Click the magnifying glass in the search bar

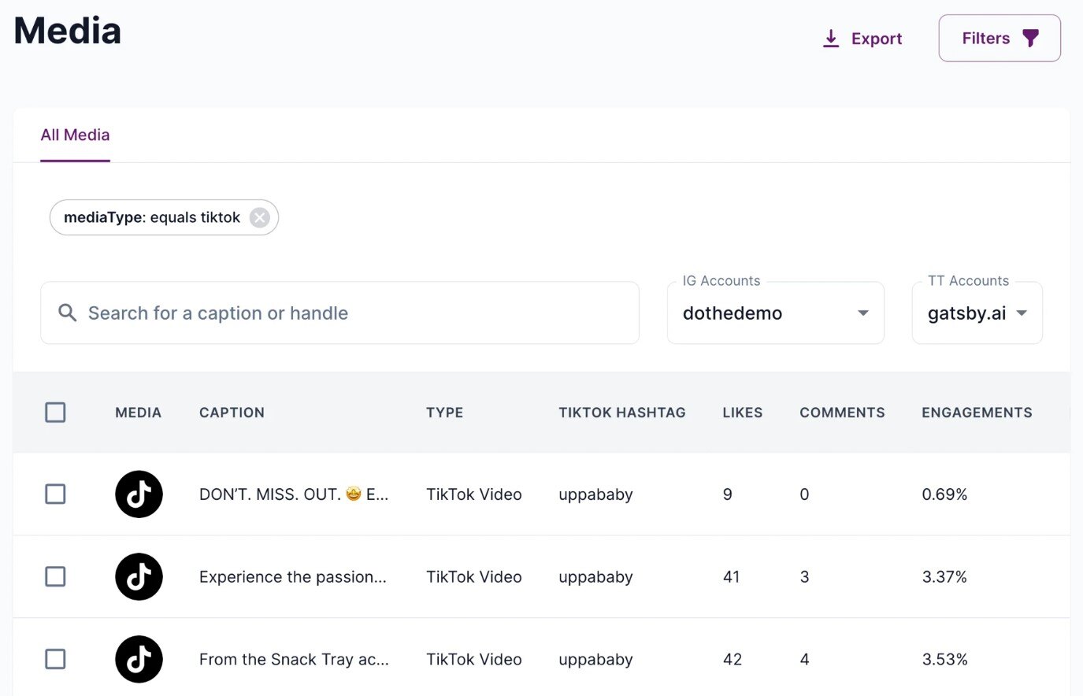click(x=68, y=313)
